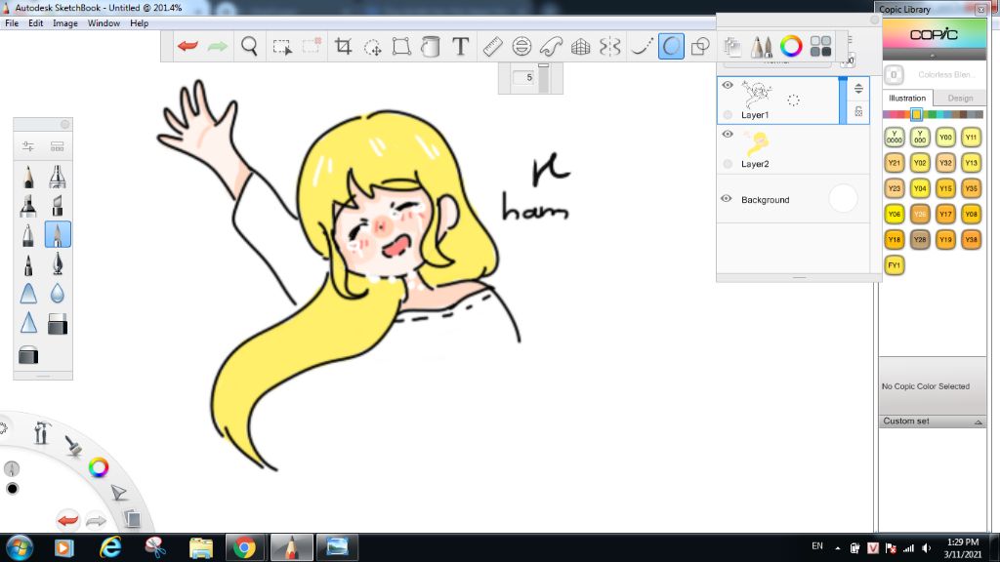
Task: Click the red Undo arrow in the top toolbar
Action: point(187,46)
